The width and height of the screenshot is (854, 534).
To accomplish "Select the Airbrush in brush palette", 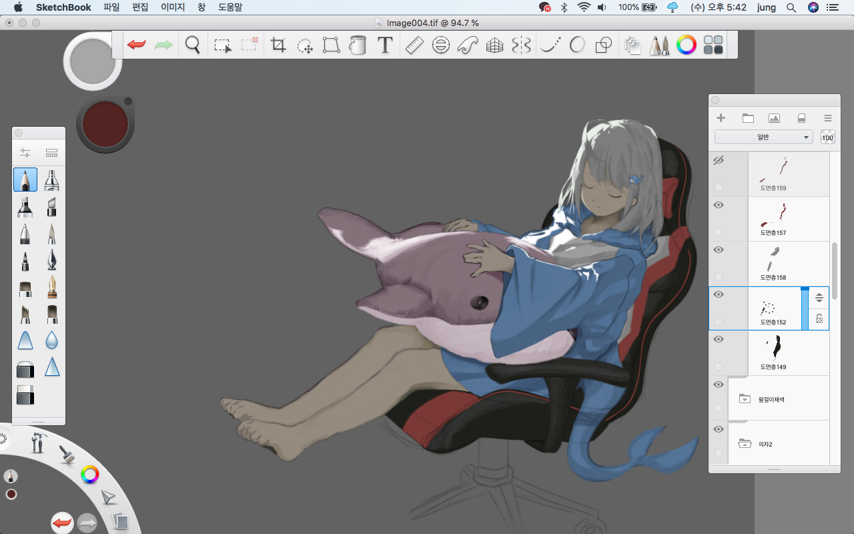I will coord(51,180).
